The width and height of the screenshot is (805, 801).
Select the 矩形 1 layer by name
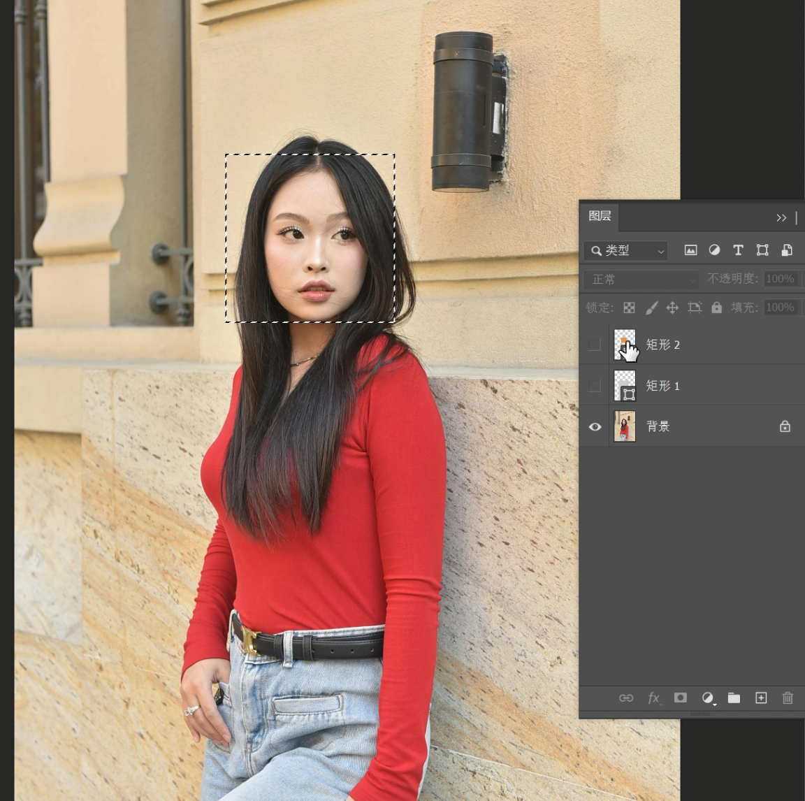pos(662,386)
